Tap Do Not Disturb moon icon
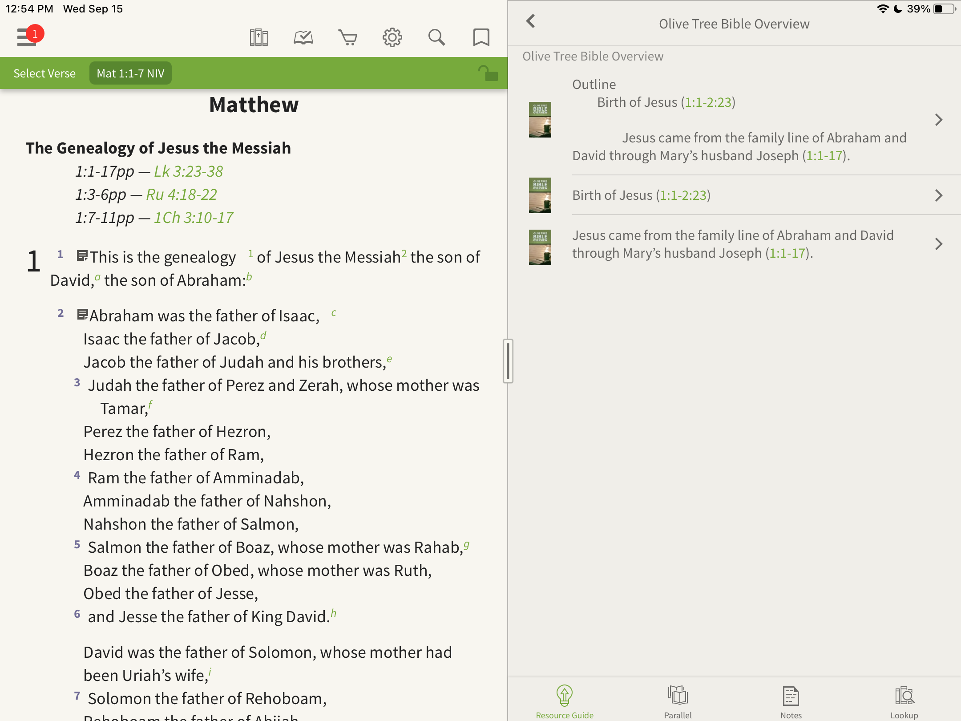Screen dimensions: 961x721 [x=898, y=9]
